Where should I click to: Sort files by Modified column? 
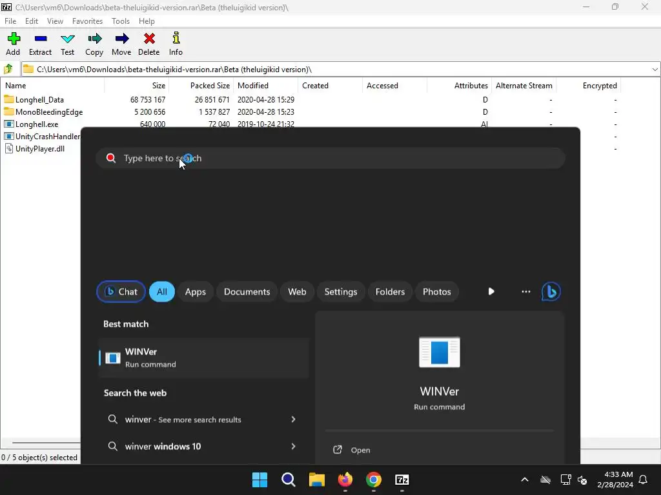pyautogui.click(x=265, y=86)
